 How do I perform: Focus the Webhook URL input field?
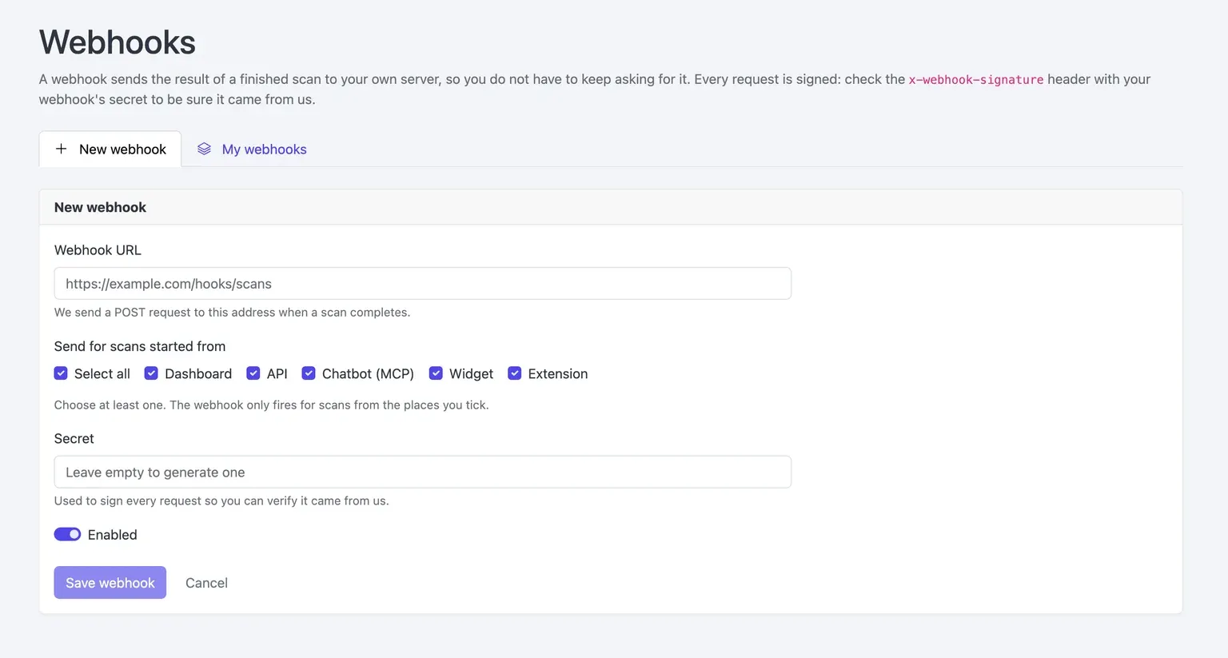coord(423,284)
